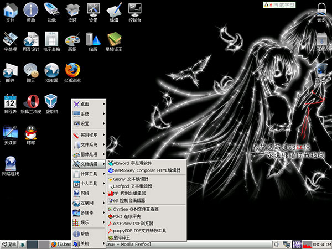
Task: Select the highlighted 文档编辑 menu entry
Action: [89, 164]
